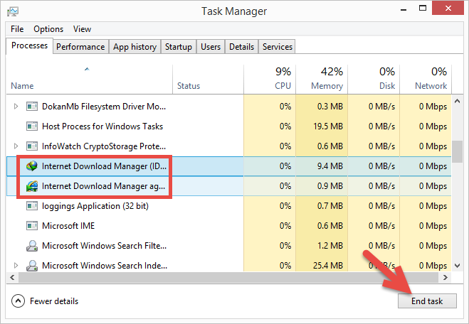Switch to the Details tab

pyautogui.click(x=241, y=47)
